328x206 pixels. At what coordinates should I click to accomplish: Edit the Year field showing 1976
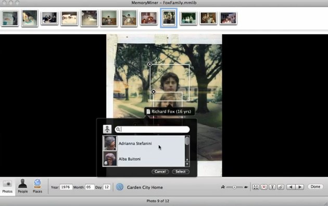click(x=66, y=187)
